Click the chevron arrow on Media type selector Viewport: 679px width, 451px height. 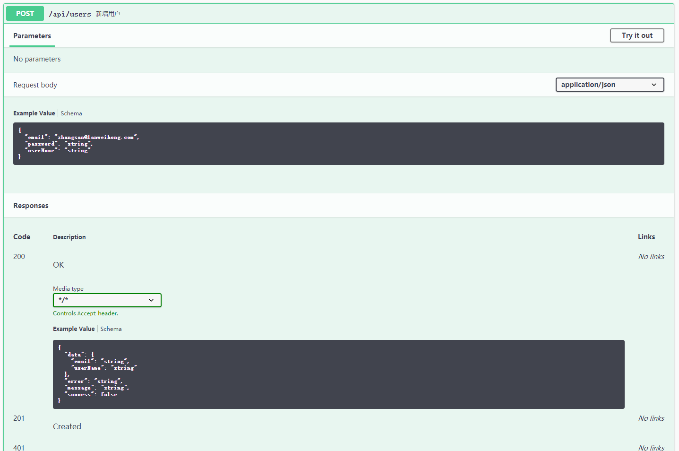point(151,300)
